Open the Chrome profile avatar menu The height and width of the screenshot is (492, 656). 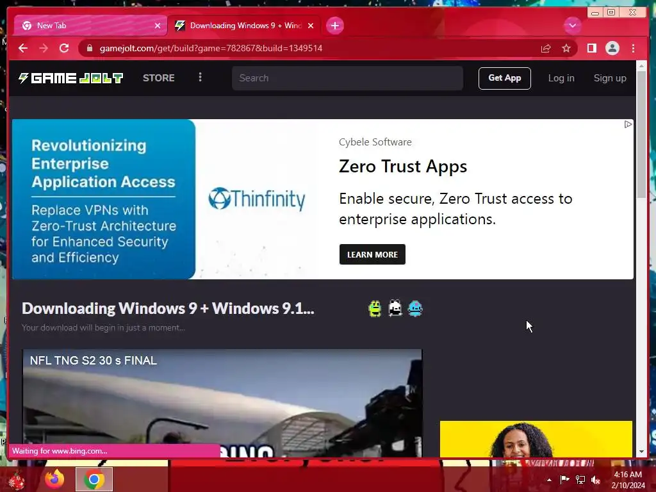pyautogui.click(x=612, y=48)
